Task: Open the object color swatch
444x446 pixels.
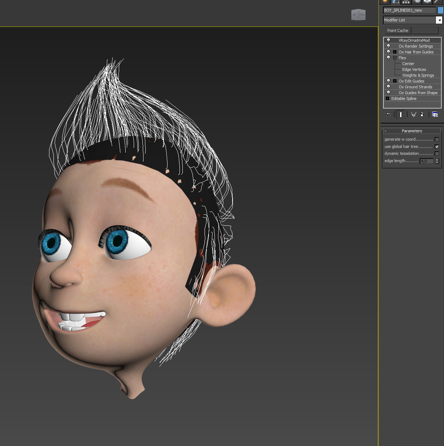Action: coord(440,10)
